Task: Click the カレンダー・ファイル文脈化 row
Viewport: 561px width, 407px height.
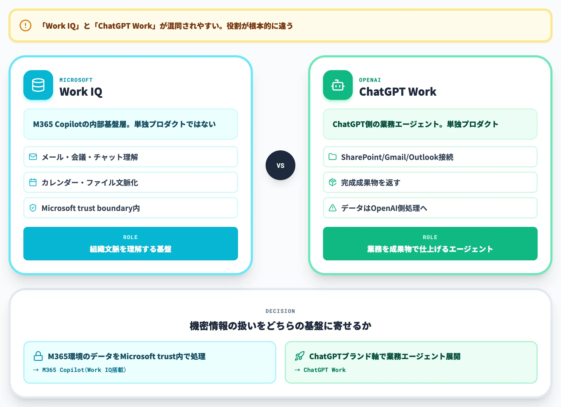Action: [131, 182]
